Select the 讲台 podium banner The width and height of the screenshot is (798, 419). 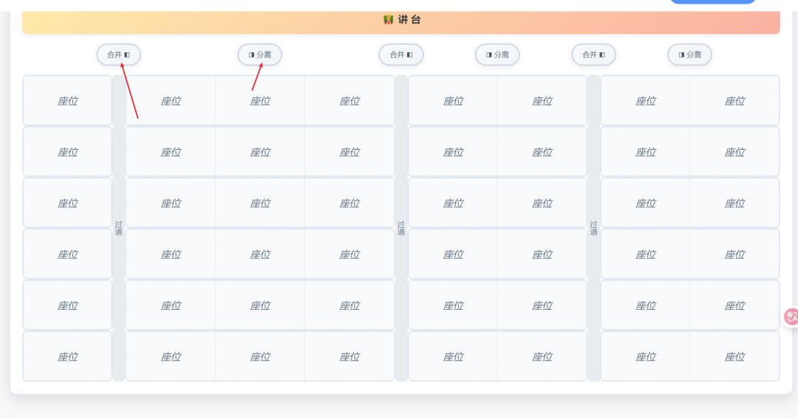coord(517,21)
